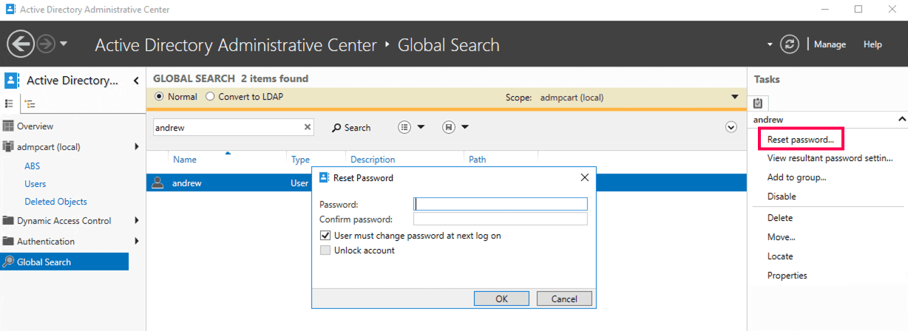908x331 pixels.
Task: Close the Reset Password dialog
Action: pyautogui.click(x=584, y=178)
